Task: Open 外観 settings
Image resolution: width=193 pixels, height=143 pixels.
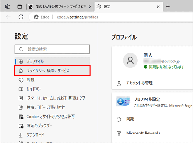Action: pyautogui.click(x=52, y=80)
